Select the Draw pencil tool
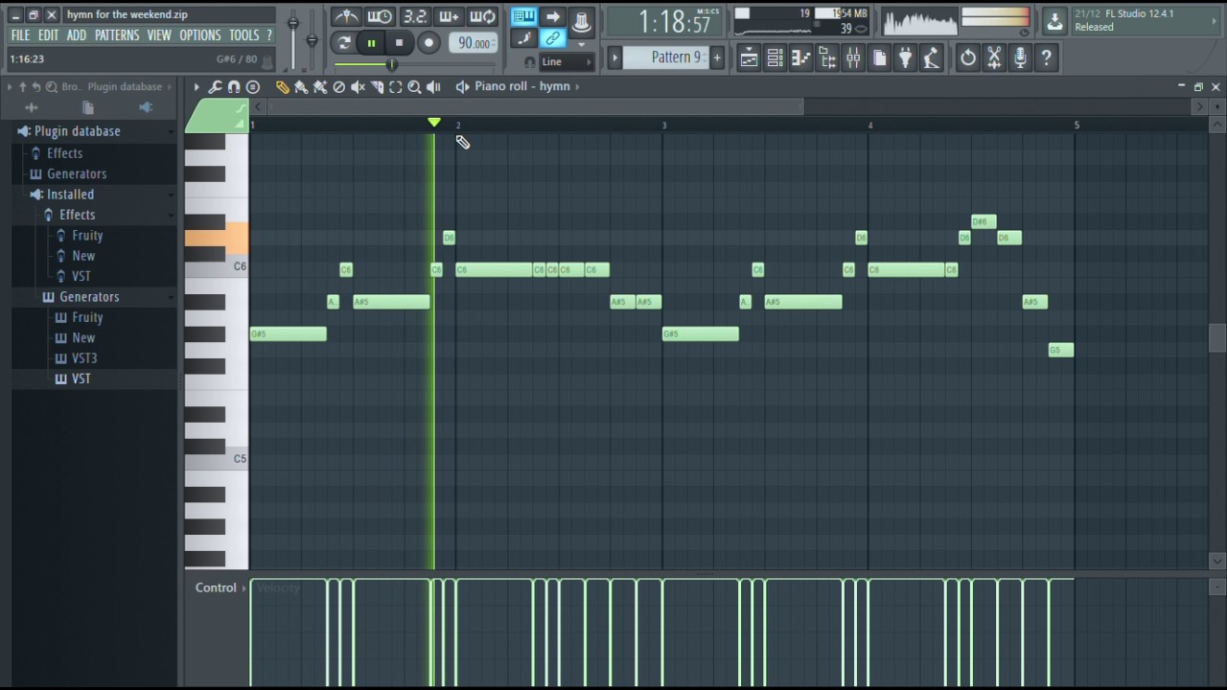The width and height of the screenshot is (1227, 690). (282, 87)
